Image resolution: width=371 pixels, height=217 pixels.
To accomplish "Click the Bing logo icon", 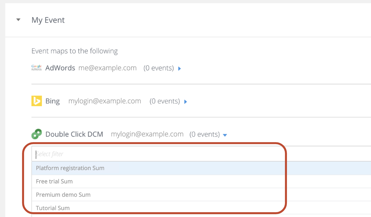I will click(x=37, y=101).
